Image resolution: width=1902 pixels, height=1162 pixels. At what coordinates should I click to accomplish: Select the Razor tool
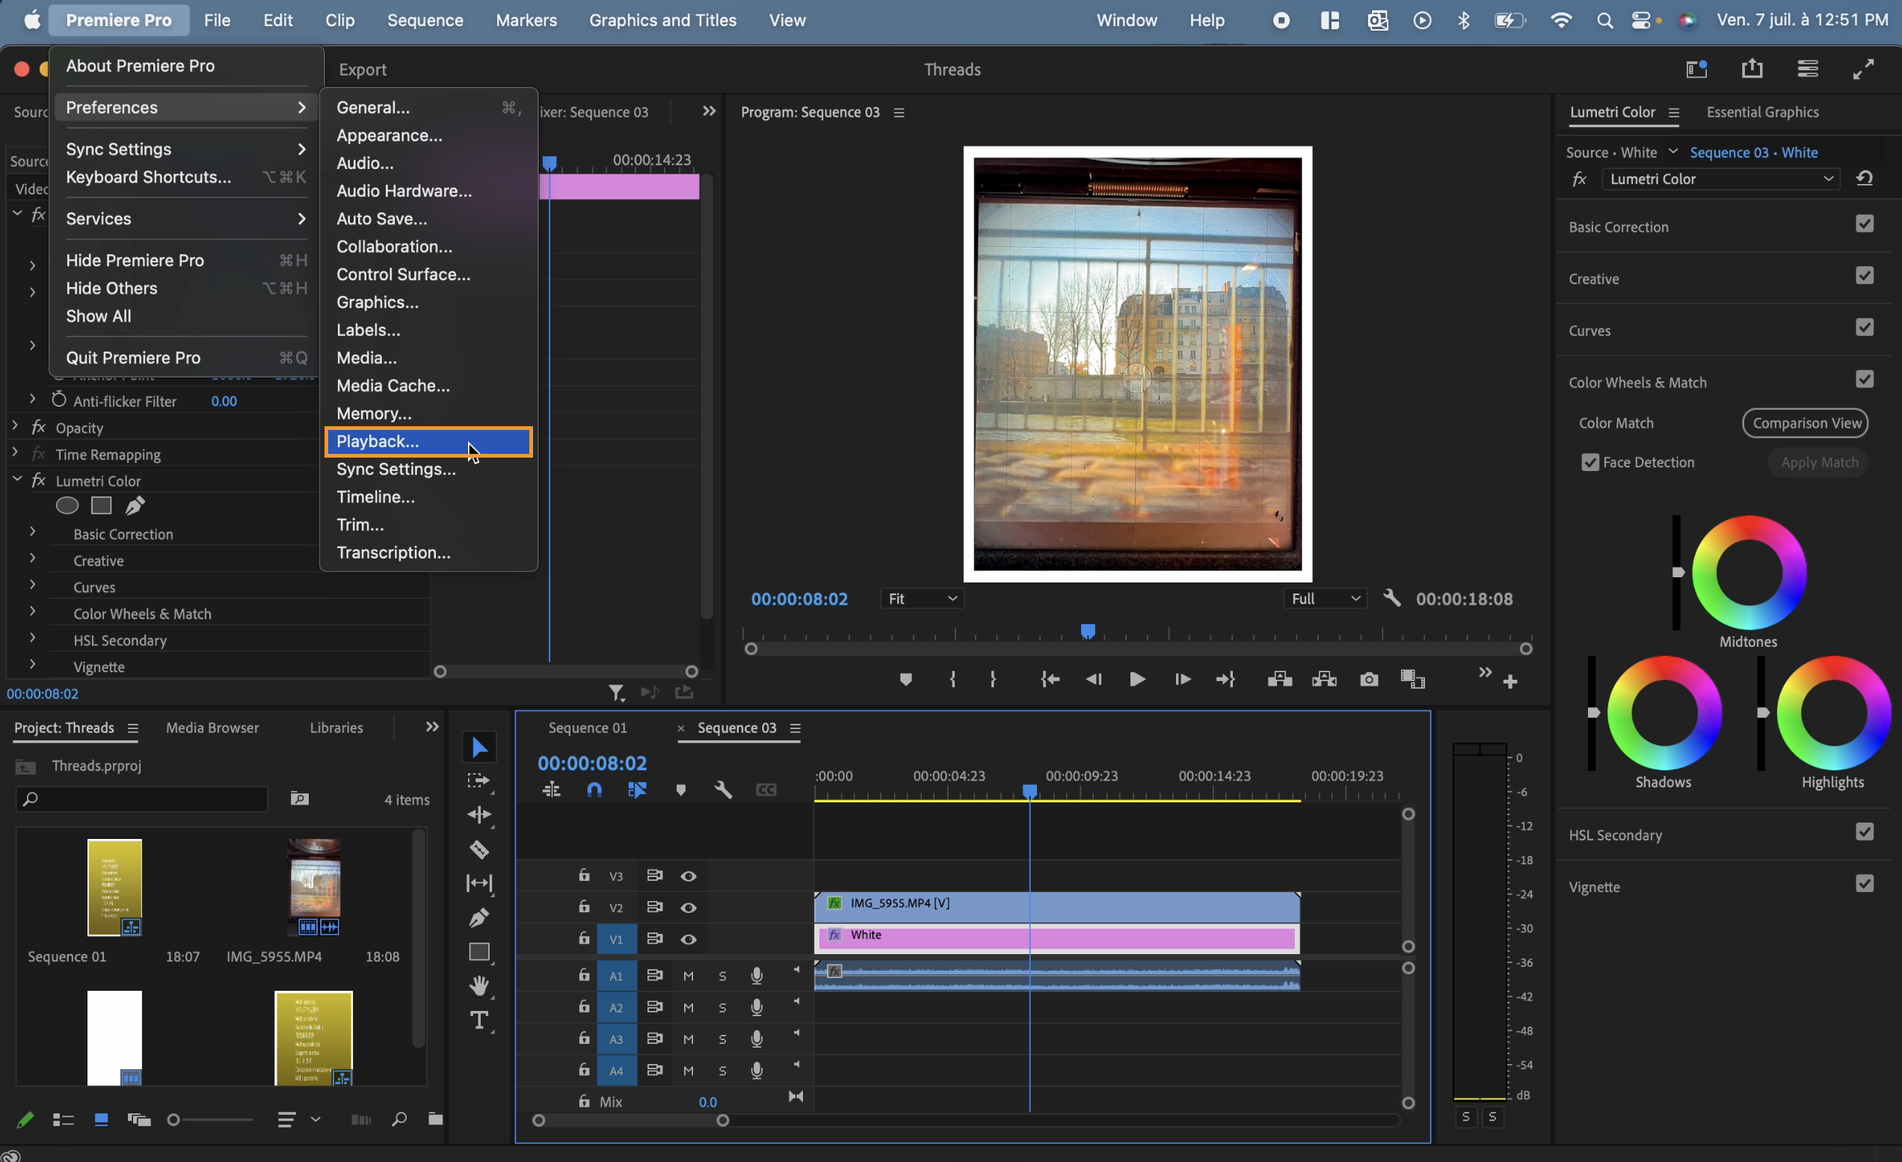click(x=478, y=849)
